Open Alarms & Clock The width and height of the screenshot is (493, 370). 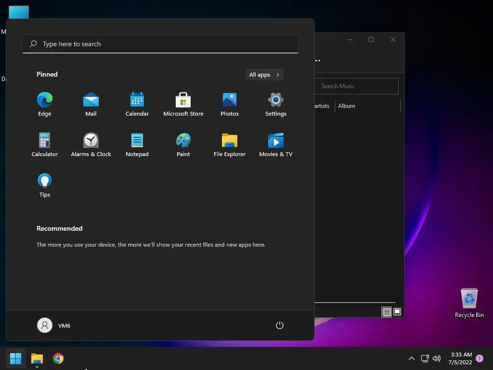pos(91,145)
